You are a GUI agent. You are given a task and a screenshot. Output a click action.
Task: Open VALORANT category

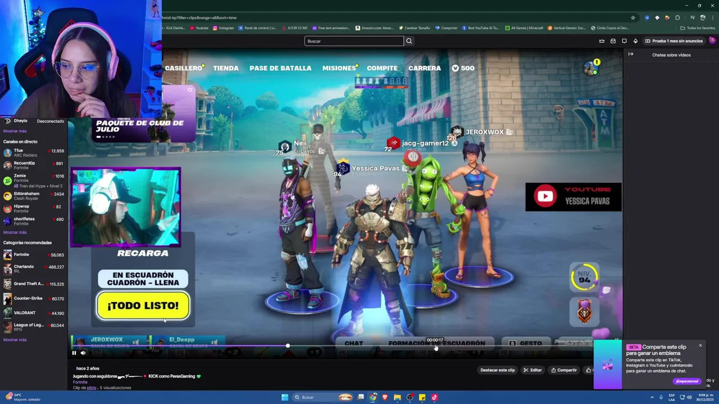[33, 313]
